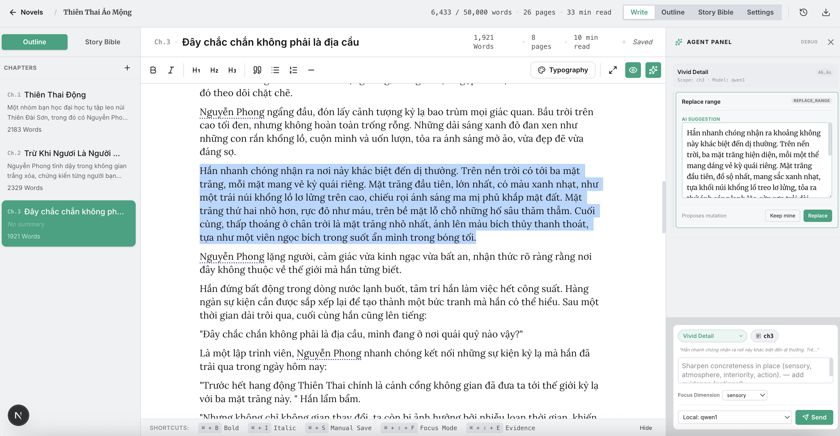
Task: Insert a horizontal rule divider
Action: [x=311, y=70]
